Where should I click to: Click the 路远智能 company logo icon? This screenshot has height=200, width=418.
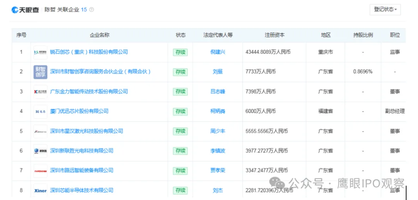[x=40, y=171]
